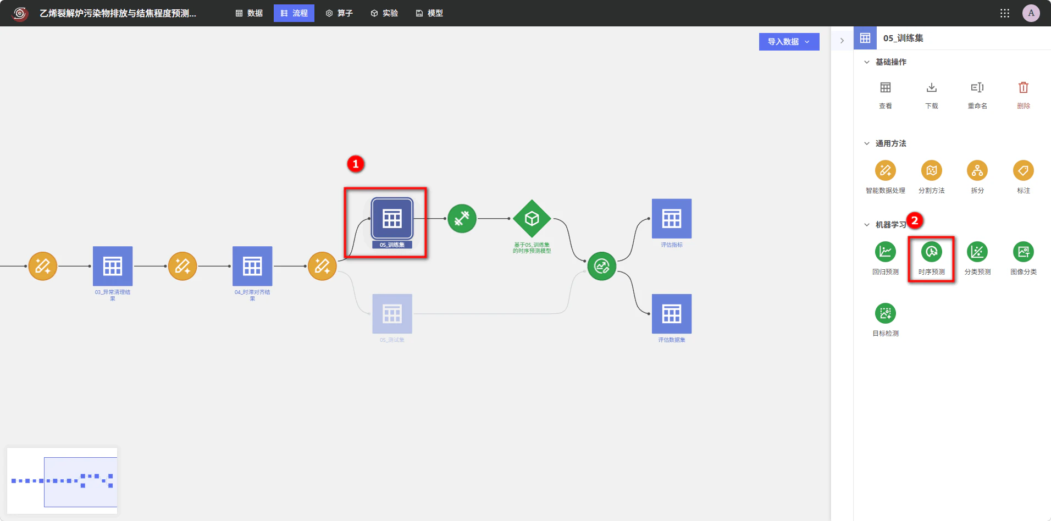Collapse the 基础操作 section
This screenshot has width=1051, height=521.
pos(867,62)
